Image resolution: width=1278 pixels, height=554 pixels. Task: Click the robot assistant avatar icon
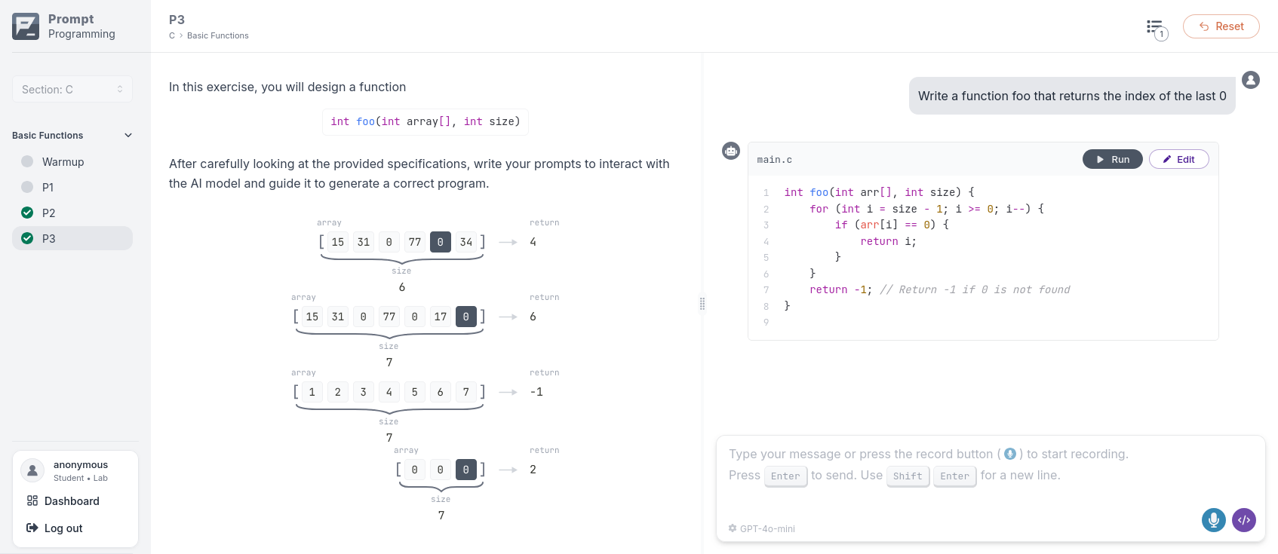tap(731, 151)
